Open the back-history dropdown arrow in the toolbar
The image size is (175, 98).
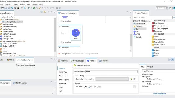point(42,8)
